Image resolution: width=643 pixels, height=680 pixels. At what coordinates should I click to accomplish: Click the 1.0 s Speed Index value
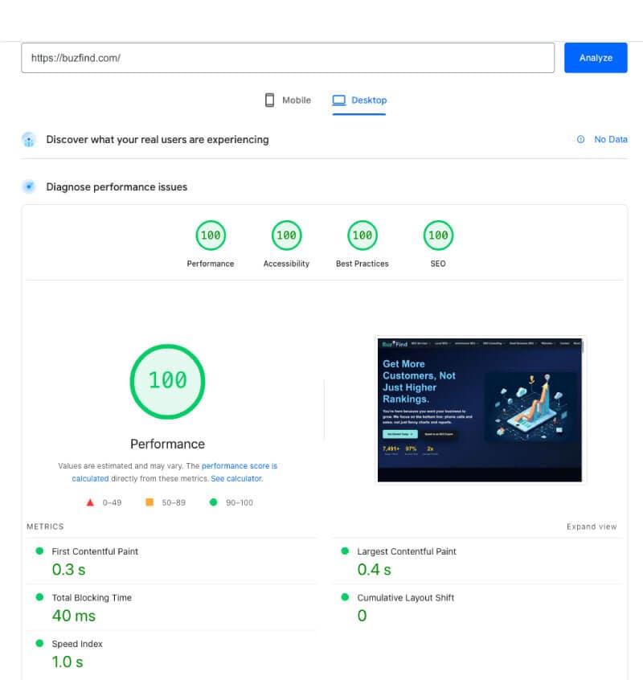click(68, 662)
